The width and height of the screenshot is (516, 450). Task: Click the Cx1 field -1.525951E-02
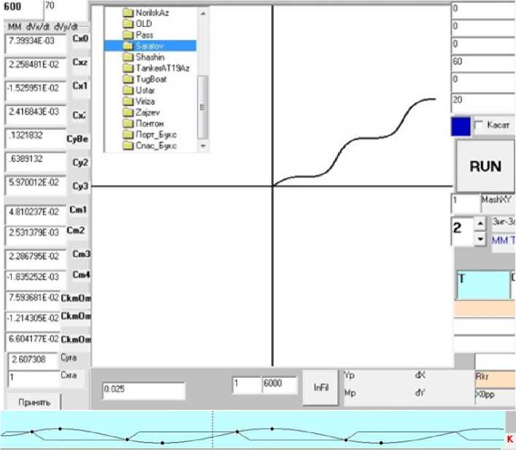[x=36, y=92]
